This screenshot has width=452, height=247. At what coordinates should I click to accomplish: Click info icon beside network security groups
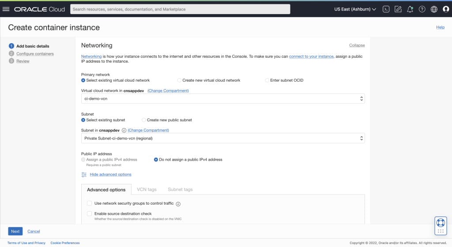[178, 204]
